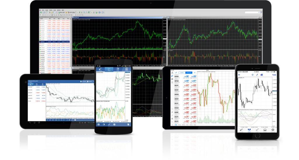Select M1 timeframe on Android tablet chart bar
Image resolution: width=299 pixels, height=160 pixels.
47,120
